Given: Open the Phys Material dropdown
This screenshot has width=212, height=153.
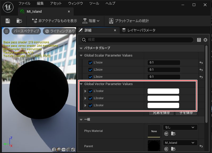Looking at the screenshot, I should click(x=180, y=127).
